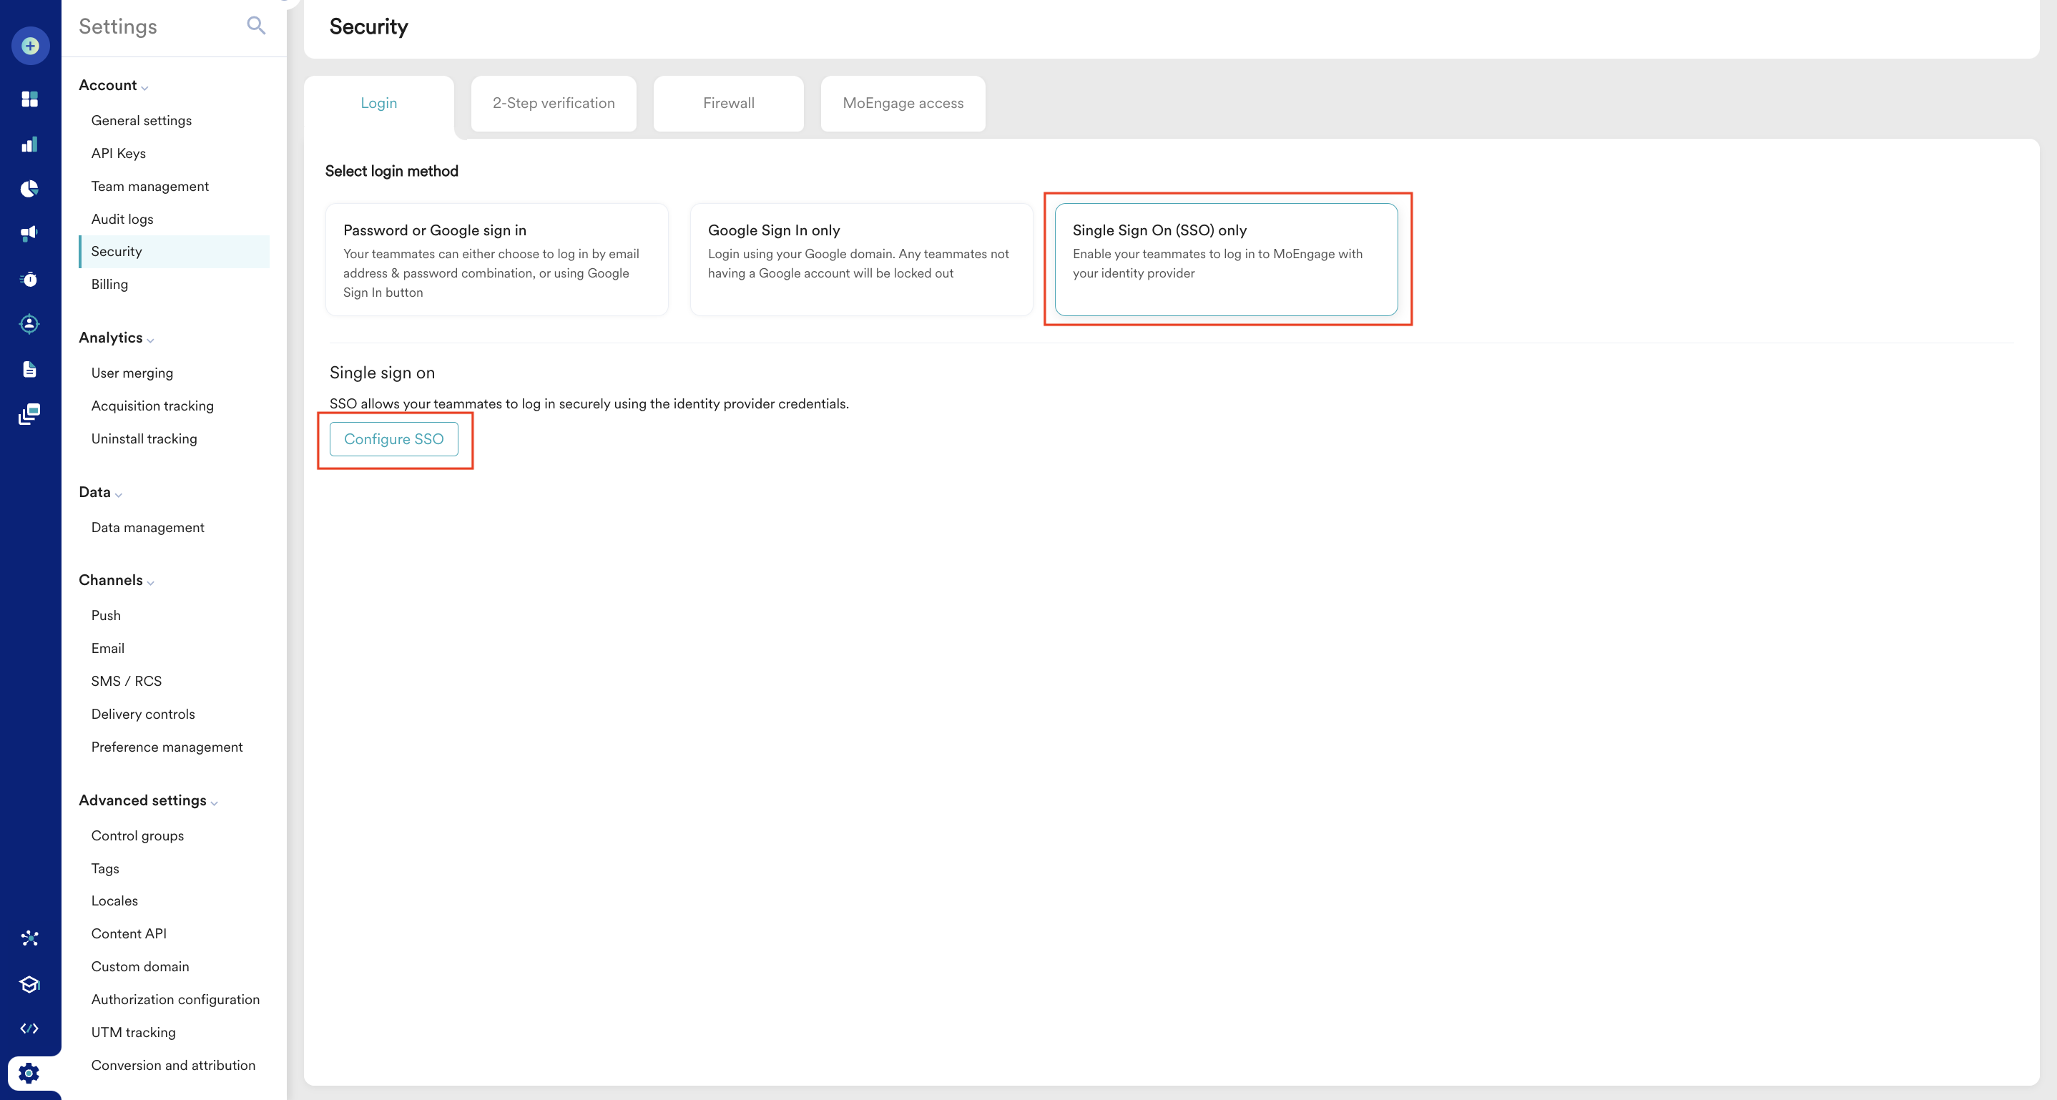Collapse the Account section
This screenshot has height=1100, width=2057.
coord(144,87)
